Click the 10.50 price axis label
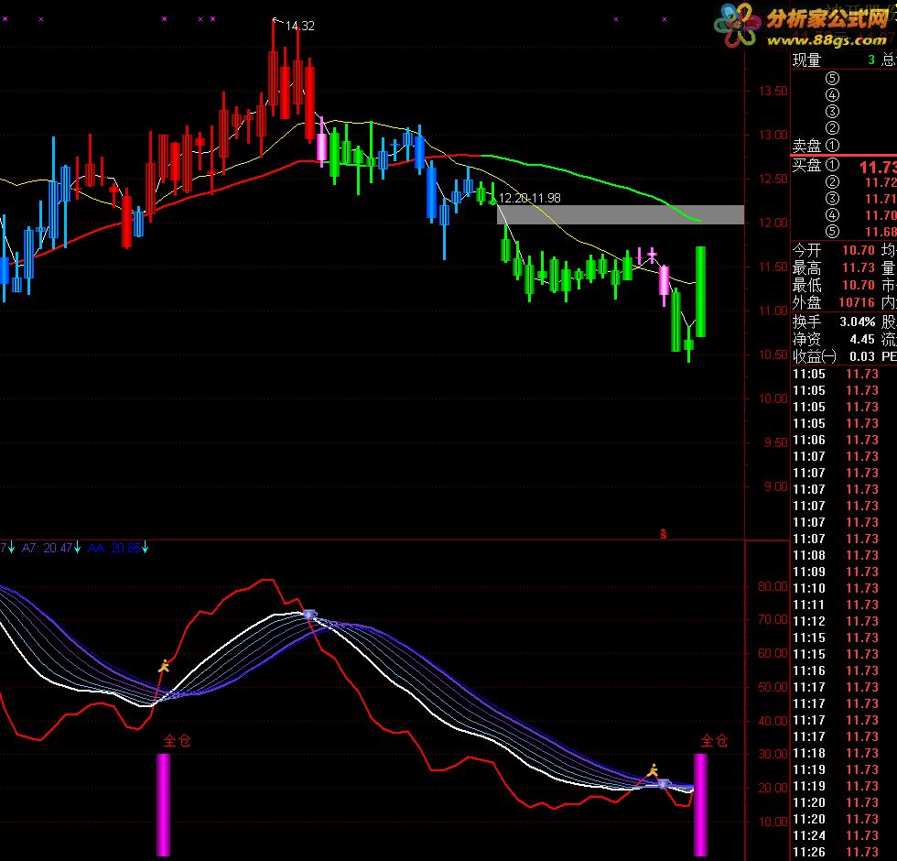 [x=773, y=355]
